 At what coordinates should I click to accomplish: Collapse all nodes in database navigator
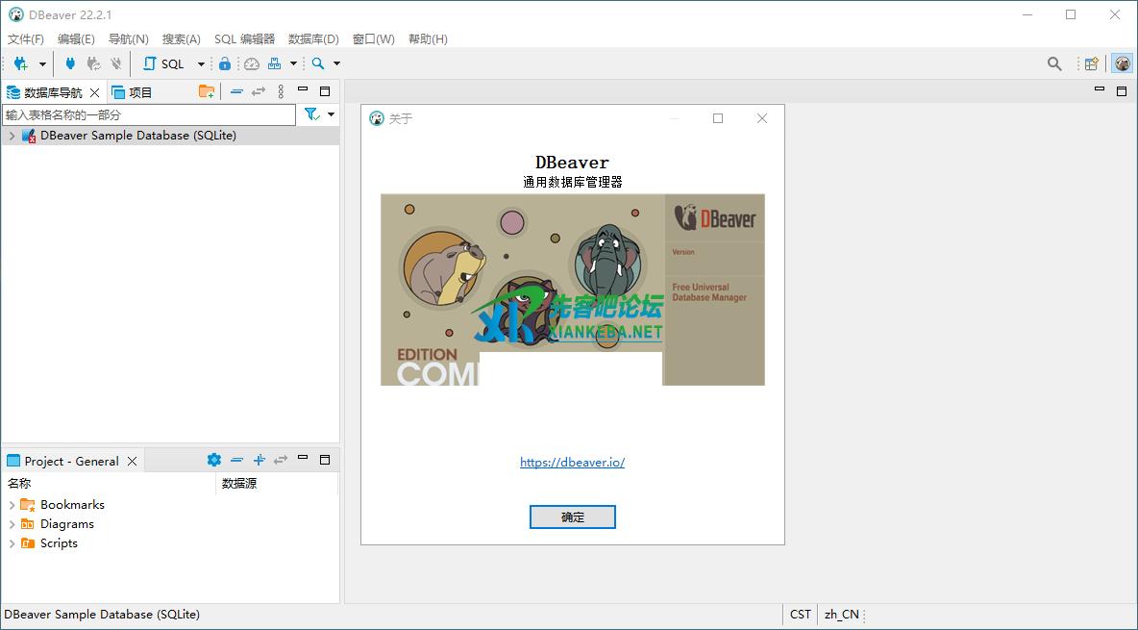(236, 91)
